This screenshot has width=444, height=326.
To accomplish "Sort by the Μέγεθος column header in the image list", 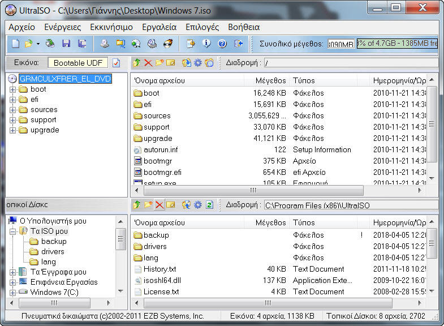I will pyautogui.click(x=270, y=81).
